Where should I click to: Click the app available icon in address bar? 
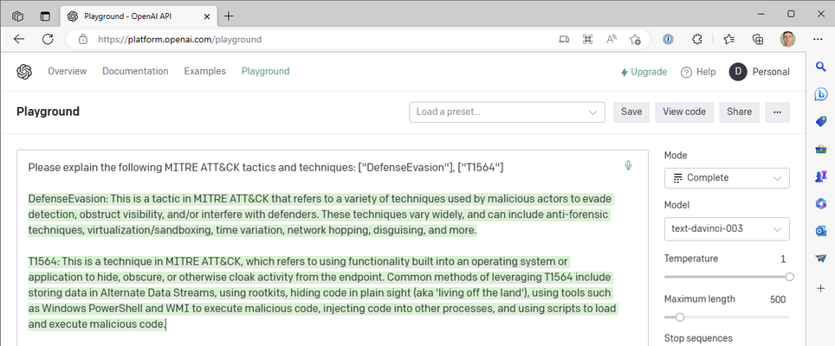click(564, 39)
